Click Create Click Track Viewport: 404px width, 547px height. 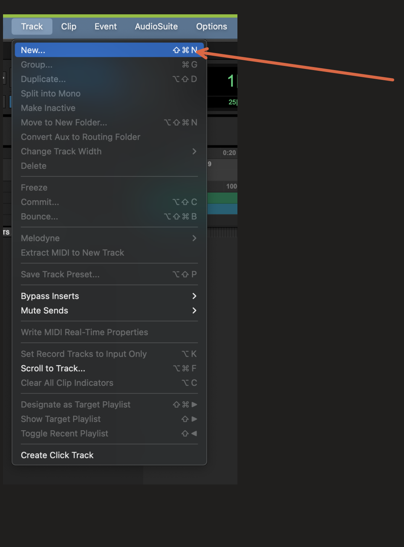click(x=57, y=455)
